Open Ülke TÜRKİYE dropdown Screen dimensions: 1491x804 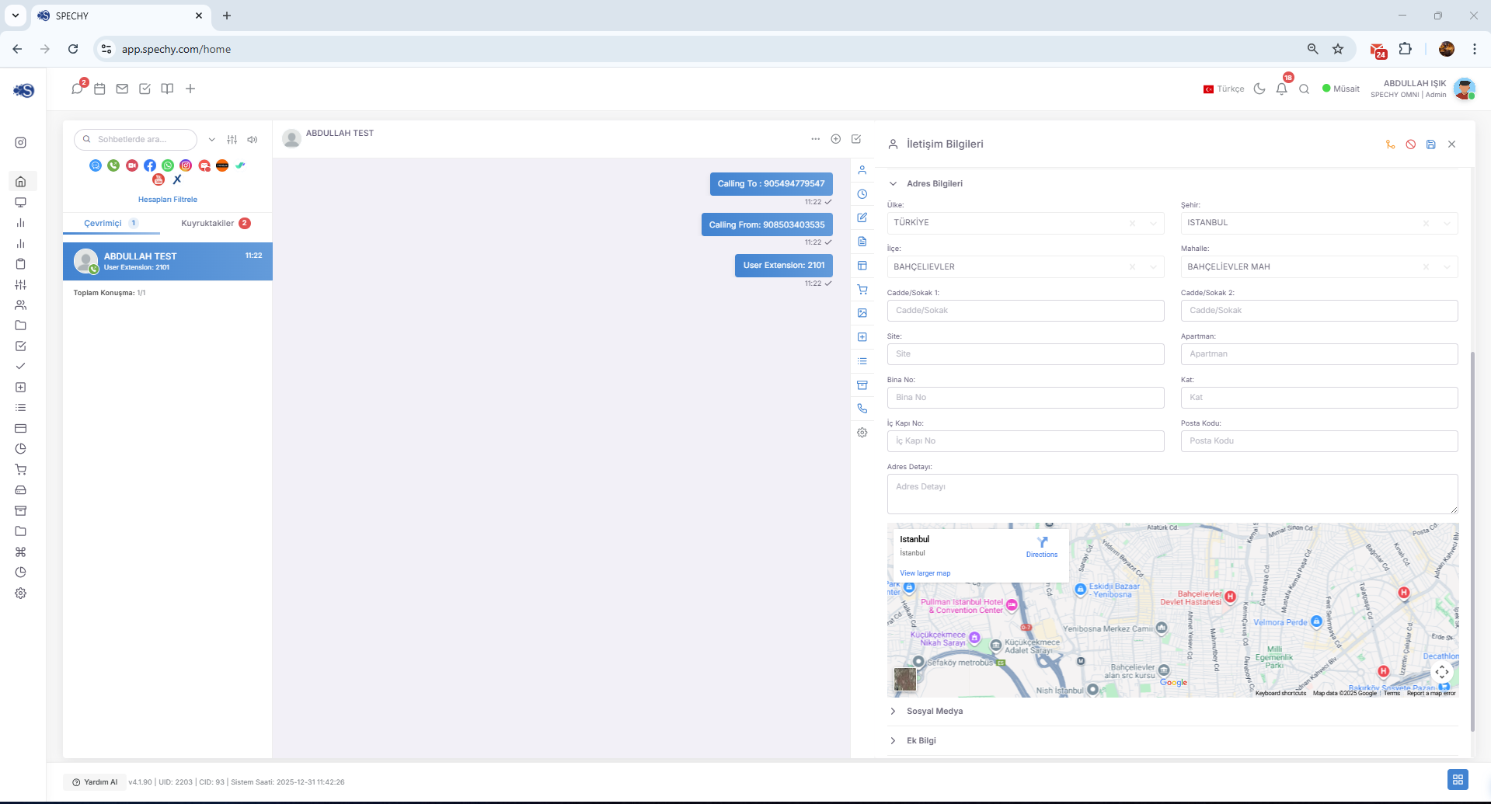pos(1026,223)
